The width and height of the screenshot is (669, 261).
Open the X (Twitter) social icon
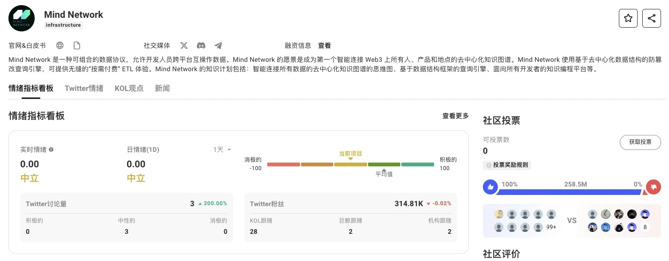click(184, 45)
